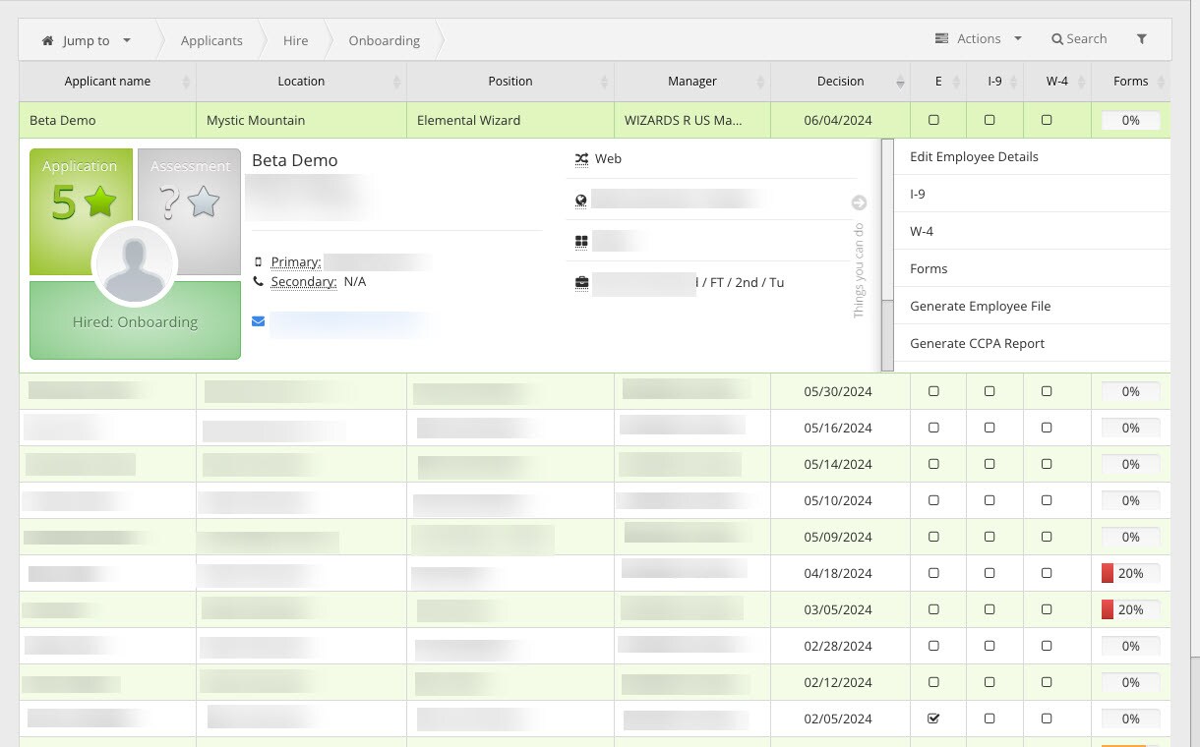Click the WIZARDS R US manager cell
This screenshot has height=747, width=1200.
[692, 120]
